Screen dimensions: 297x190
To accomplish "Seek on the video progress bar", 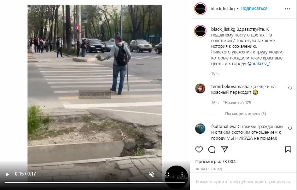I will (94, 183).
